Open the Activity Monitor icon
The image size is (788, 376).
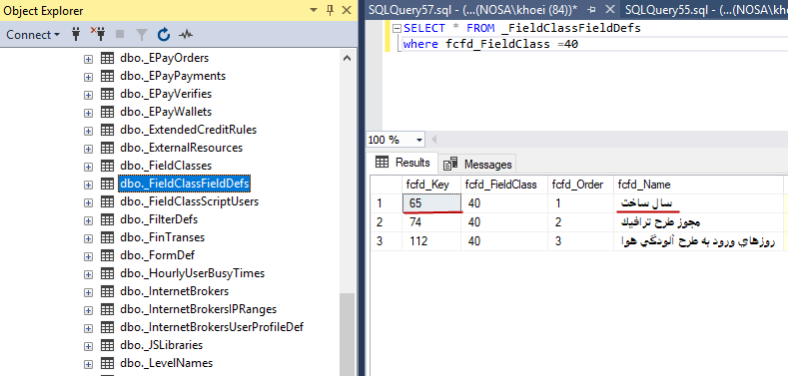[186, 35]
